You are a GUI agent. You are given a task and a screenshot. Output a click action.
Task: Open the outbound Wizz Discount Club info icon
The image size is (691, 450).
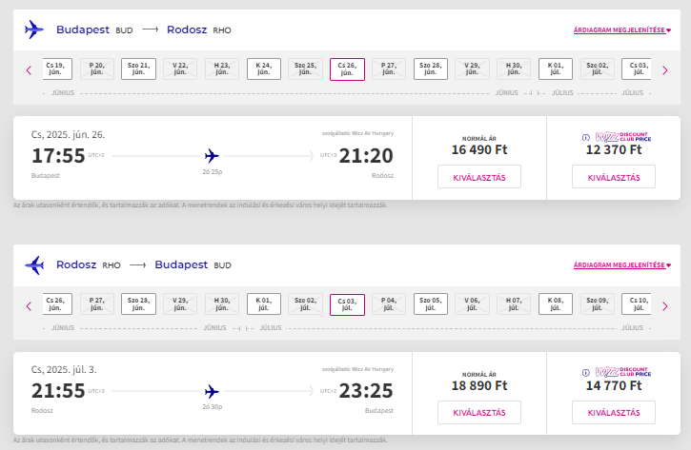(585, 138)
